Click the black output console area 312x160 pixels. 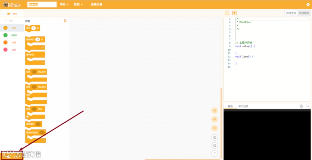[267, 134]
